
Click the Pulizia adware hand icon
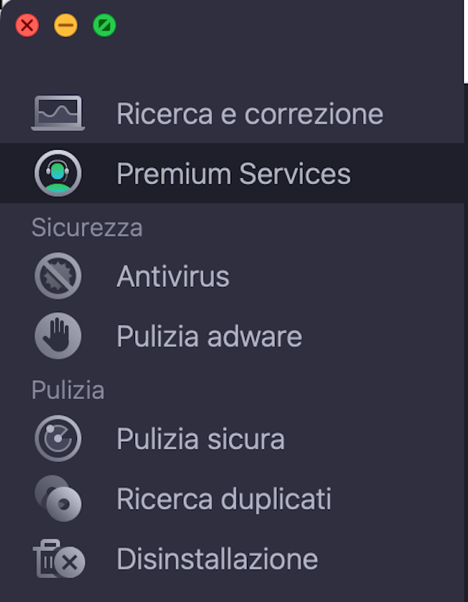pos(58,335)
